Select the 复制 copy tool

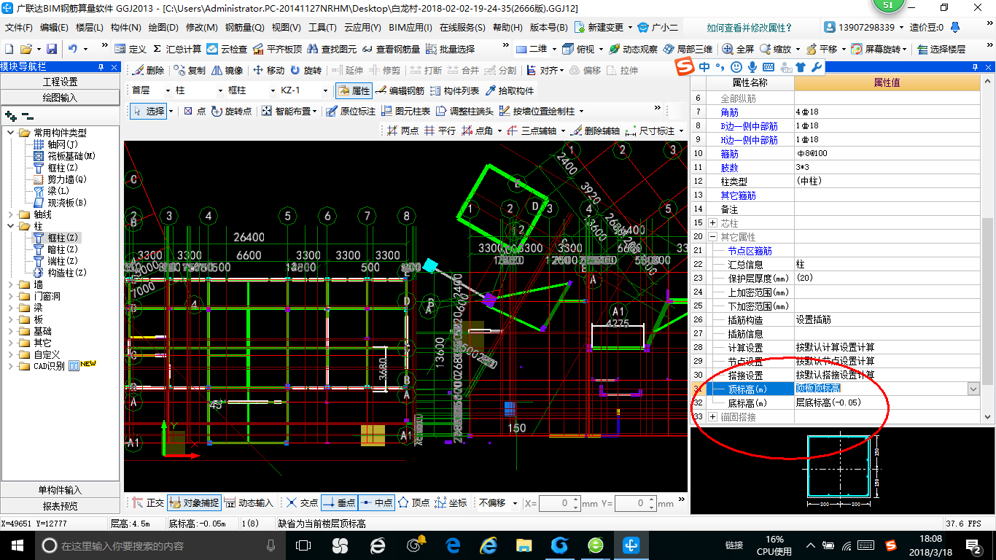coord(190,71)
